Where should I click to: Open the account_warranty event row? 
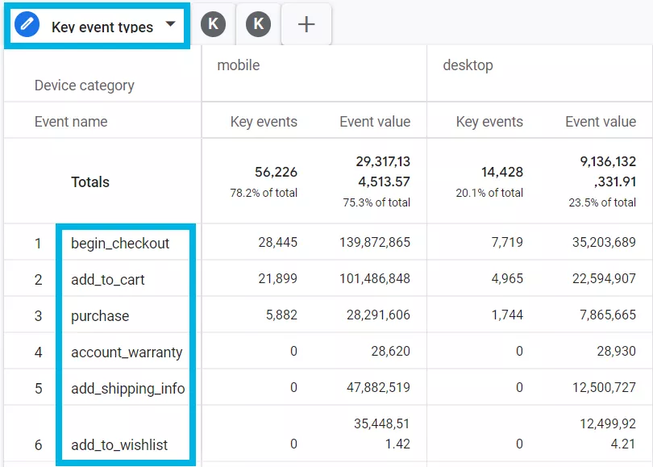[127, 352]
